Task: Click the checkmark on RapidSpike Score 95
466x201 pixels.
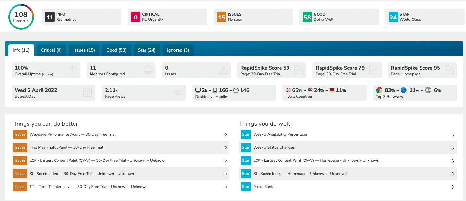Action: pos(449,70)
